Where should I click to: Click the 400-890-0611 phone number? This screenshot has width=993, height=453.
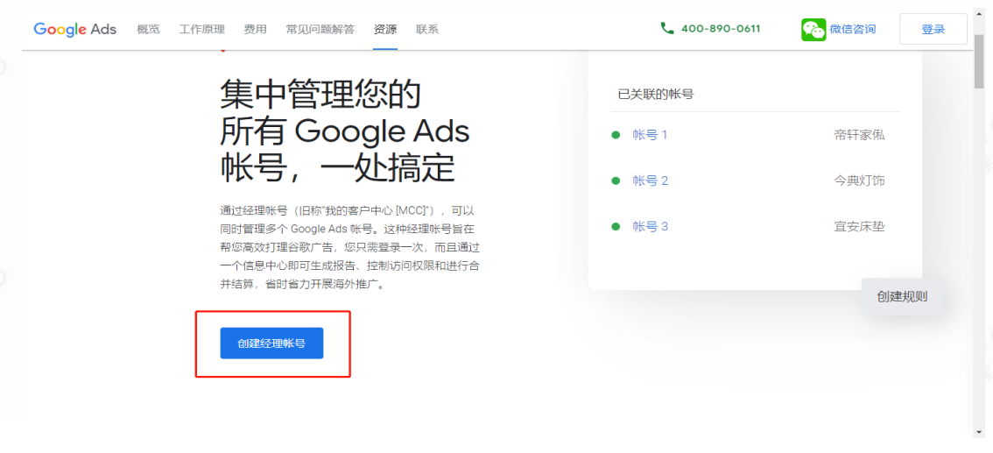(720, 29)
